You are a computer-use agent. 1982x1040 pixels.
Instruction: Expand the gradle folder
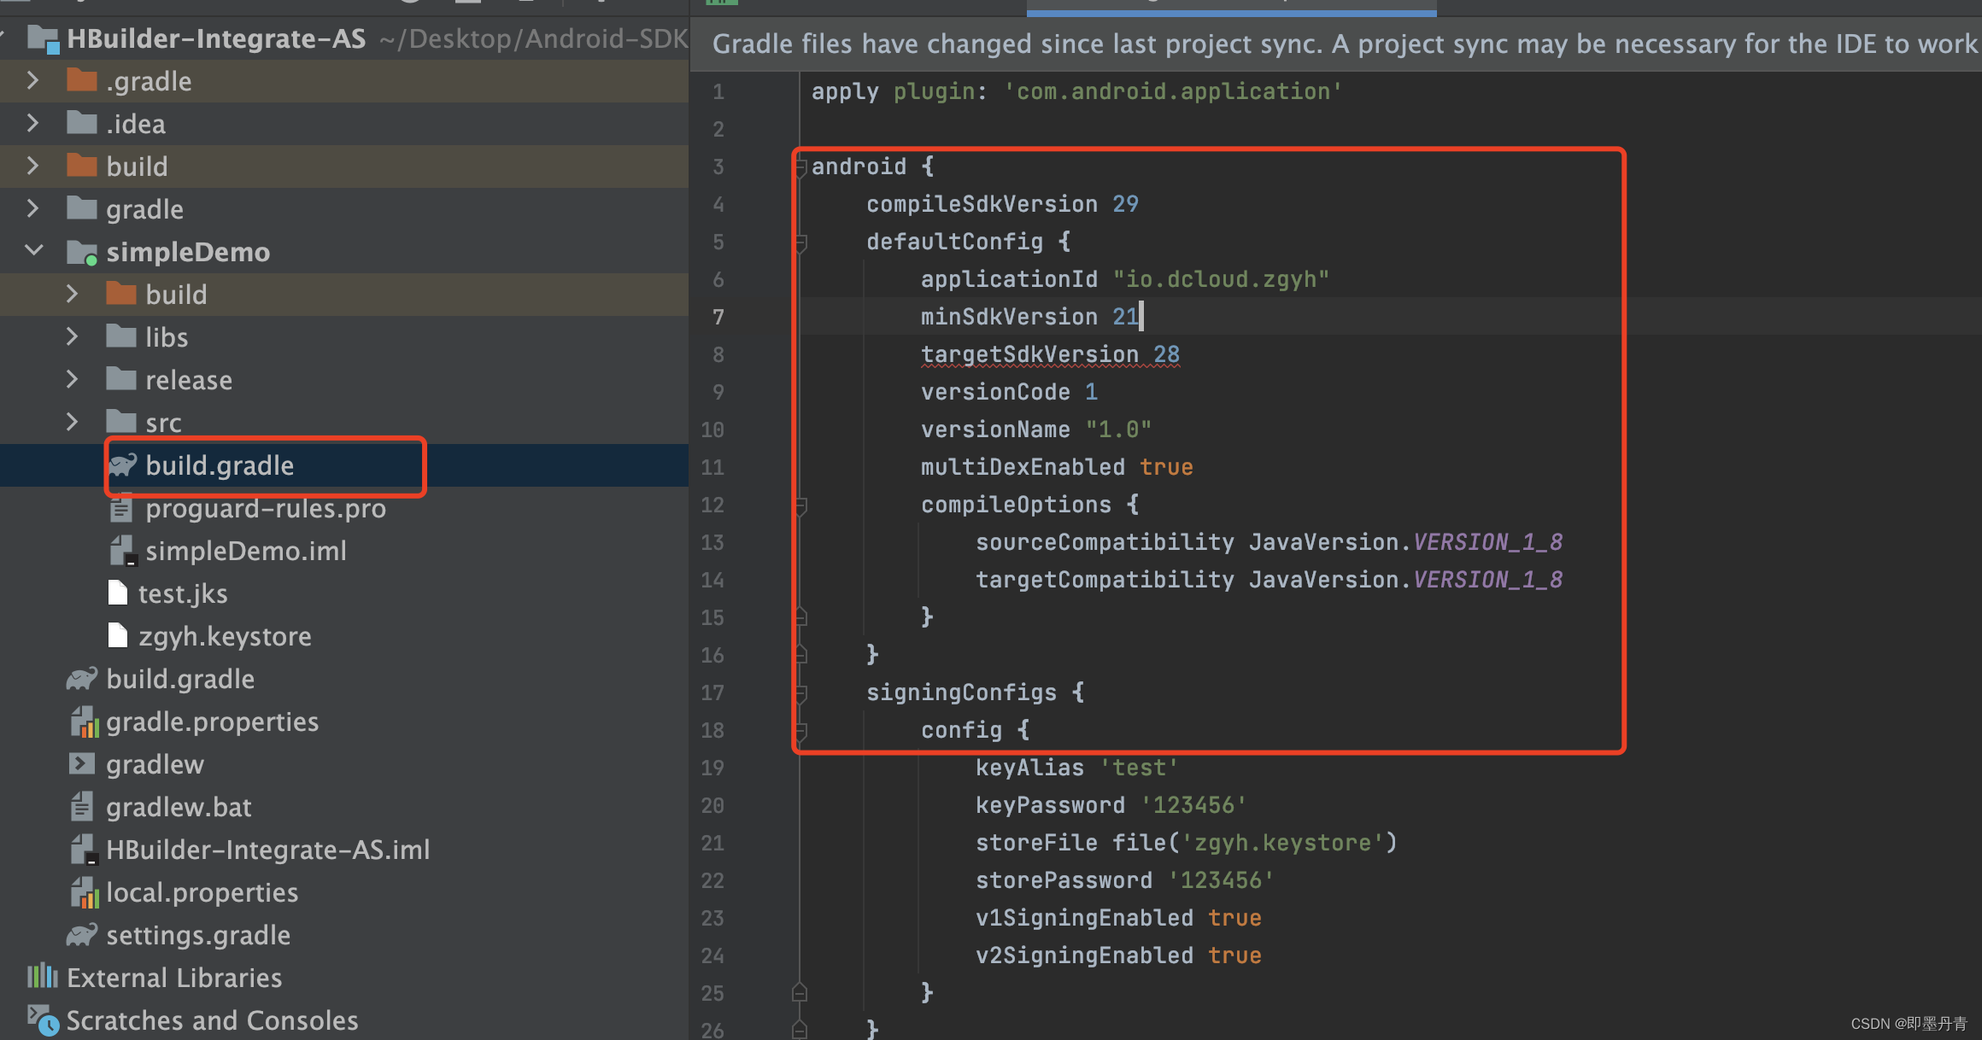coord(32,208)
